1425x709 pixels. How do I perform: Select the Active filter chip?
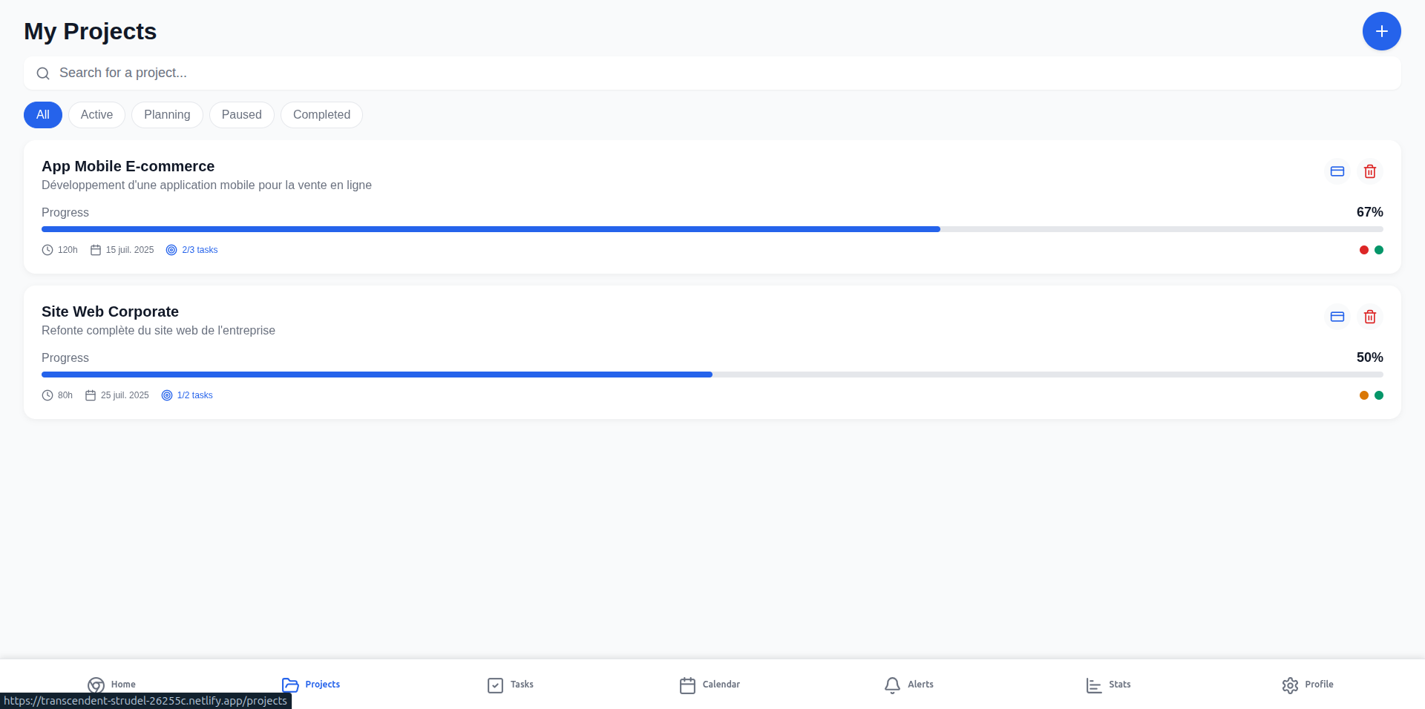tap(96, 115)
